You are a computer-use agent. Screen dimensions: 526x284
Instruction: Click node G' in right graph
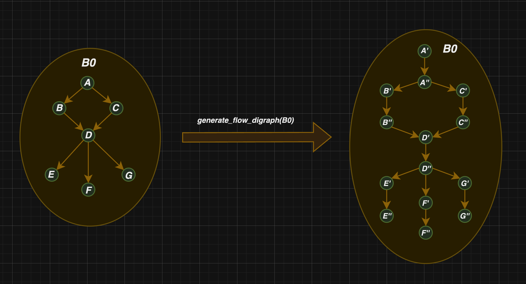465,183
